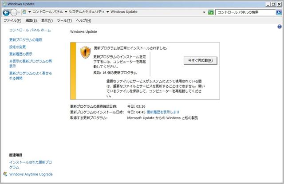284x184 pixels.
Task: Go back with the blue back arrow
Action: click(6, 12)
